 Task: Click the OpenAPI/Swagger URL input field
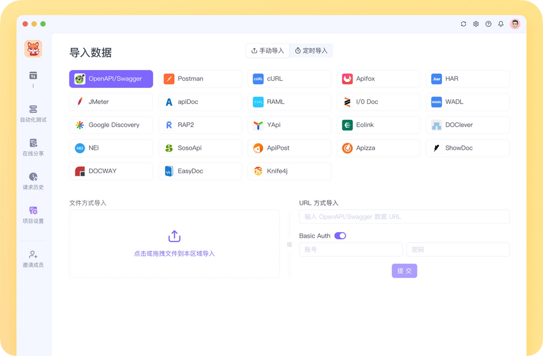tap(404, 217)
